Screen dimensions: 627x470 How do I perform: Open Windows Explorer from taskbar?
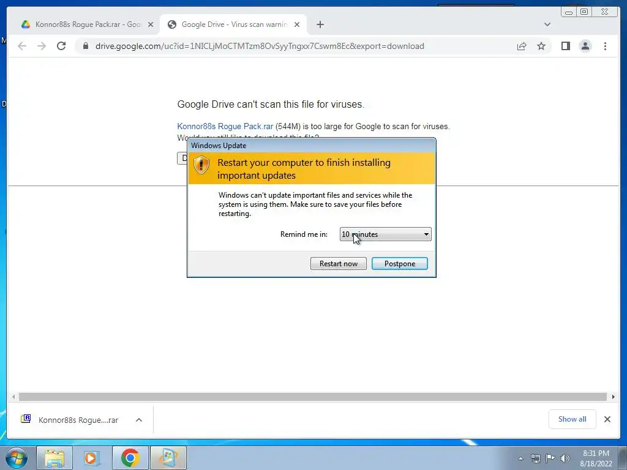[54, 458]
